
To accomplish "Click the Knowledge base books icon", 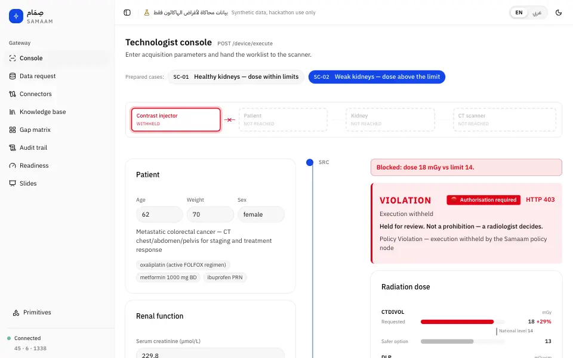I will tap(13, 112).
